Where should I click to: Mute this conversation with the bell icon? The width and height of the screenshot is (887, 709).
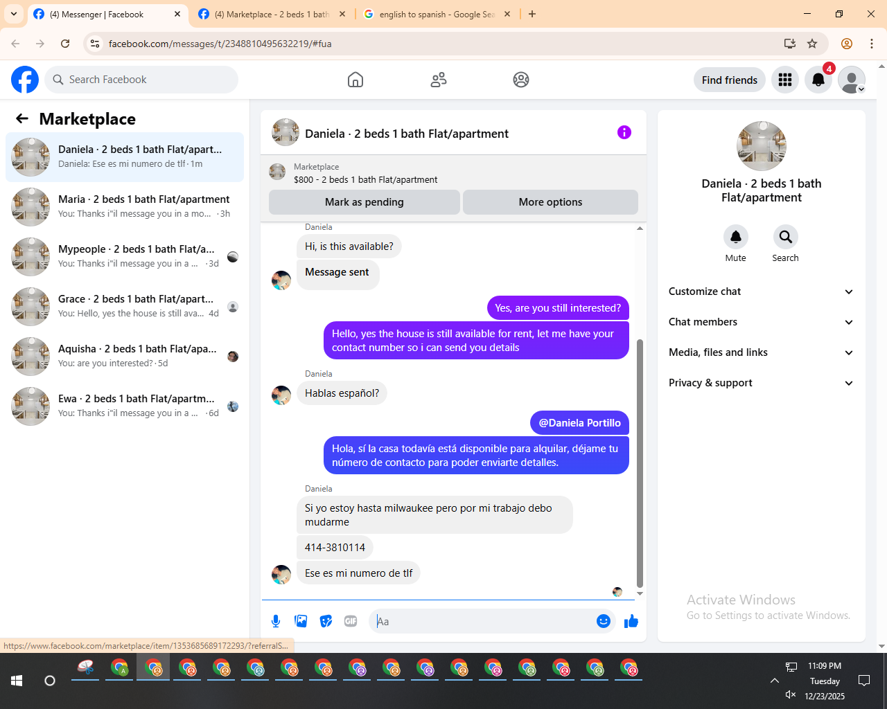[x=736, y=237]
